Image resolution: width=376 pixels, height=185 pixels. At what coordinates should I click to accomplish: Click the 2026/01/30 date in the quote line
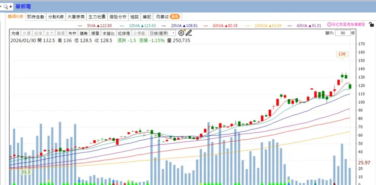pyautogui.click(x=23, y=41)
